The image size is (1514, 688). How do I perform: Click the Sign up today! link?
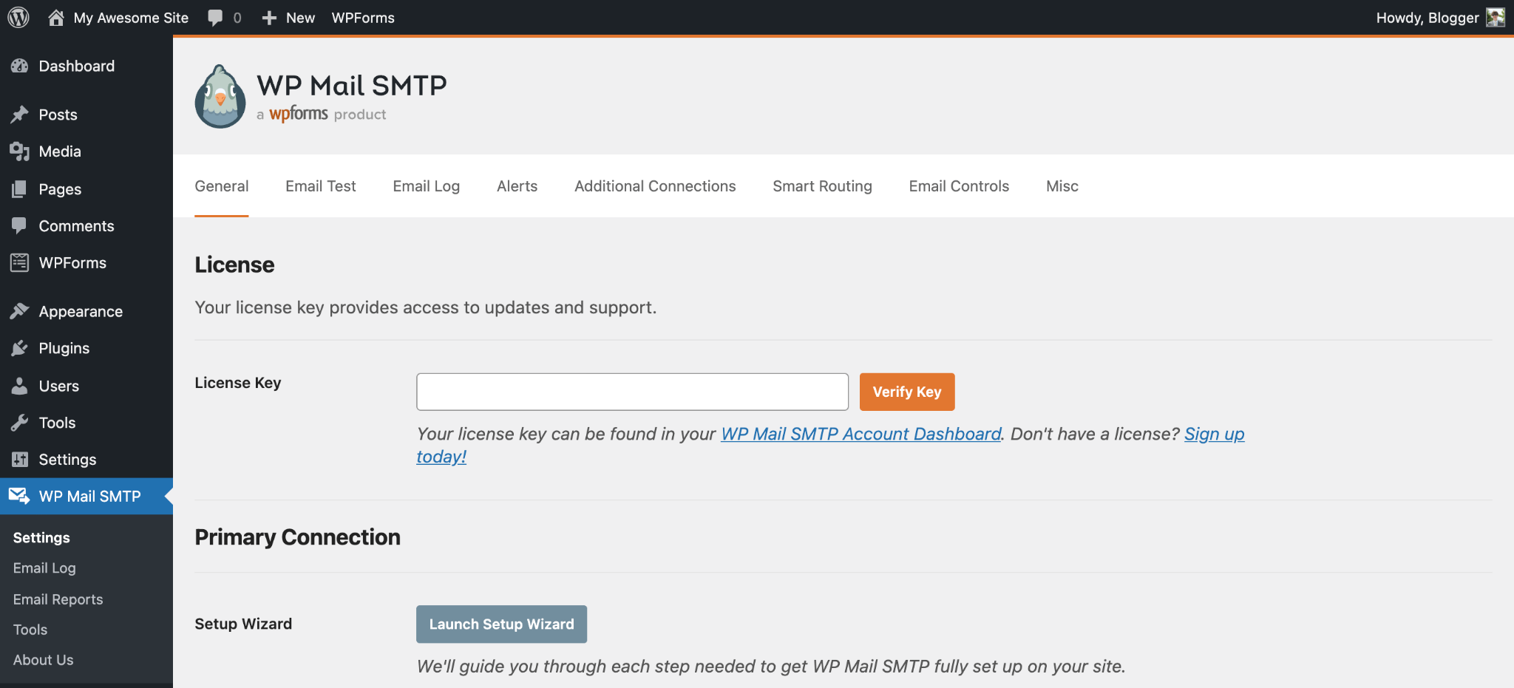point(1215,434)
